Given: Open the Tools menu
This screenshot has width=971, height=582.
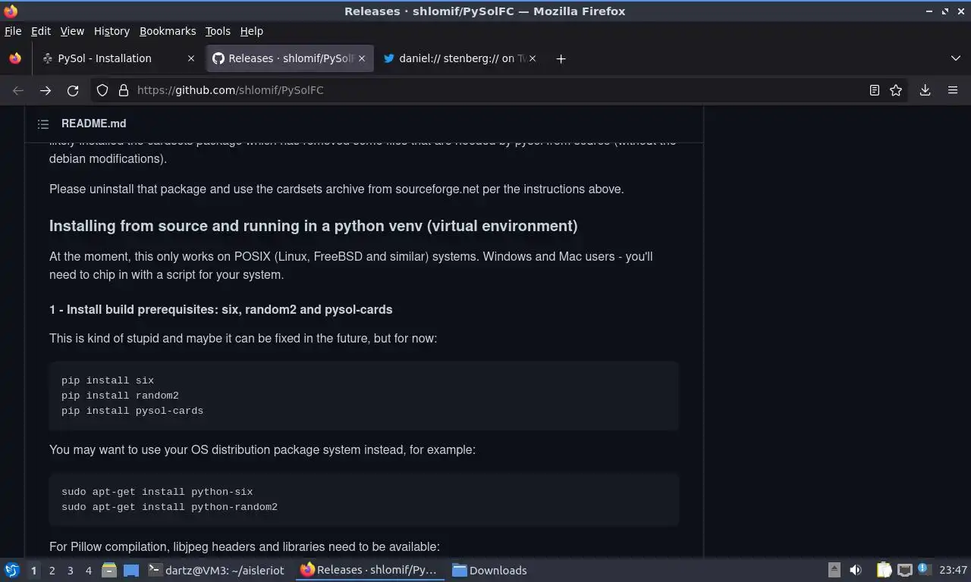Looking at the screenshot, I should point(218,31).
